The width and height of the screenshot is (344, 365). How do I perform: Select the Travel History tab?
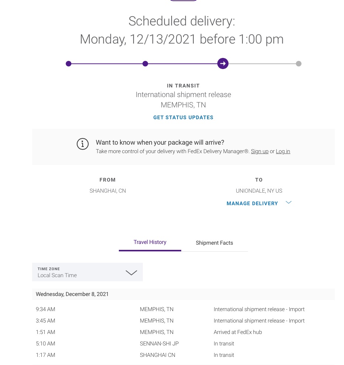(150, 242)
